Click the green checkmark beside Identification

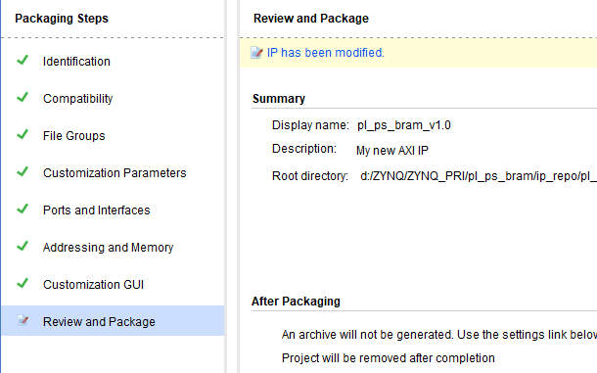pos(23,60)
